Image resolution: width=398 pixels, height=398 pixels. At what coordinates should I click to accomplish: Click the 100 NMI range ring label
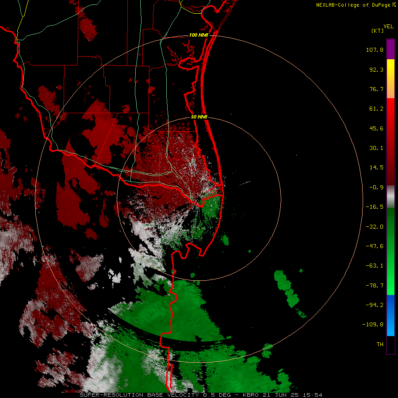199,35
